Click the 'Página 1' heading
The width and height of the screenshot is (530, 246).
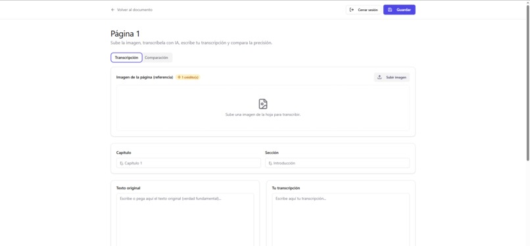pos(125,34)
